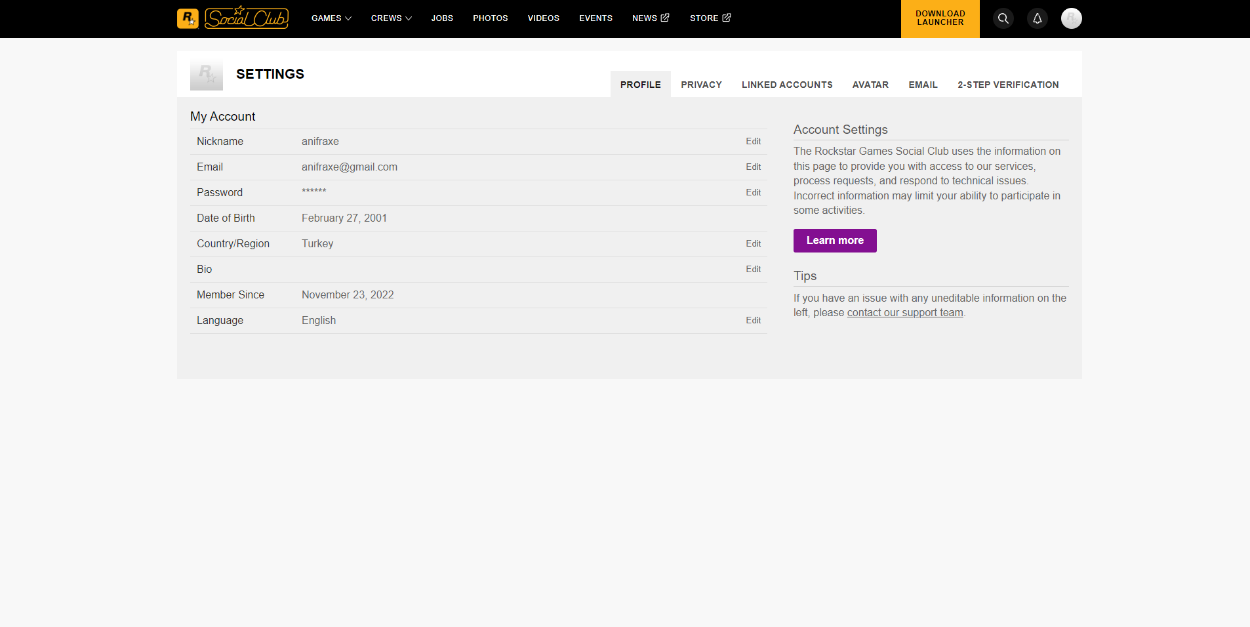Go to the Jobs page

(442, 18)
